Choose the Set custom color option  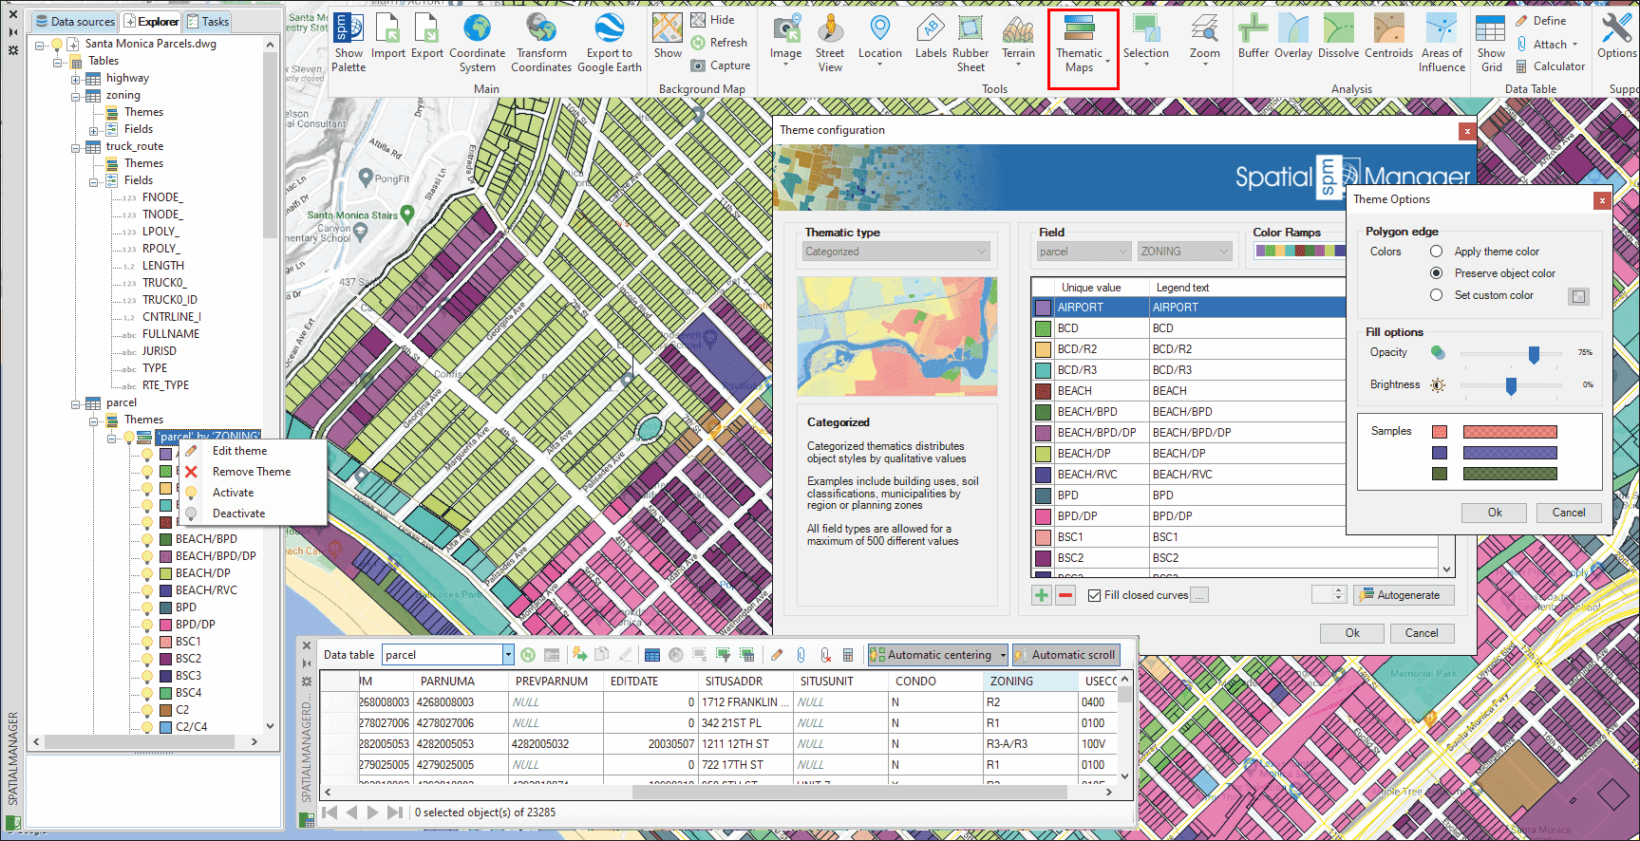pos(1436,295)
